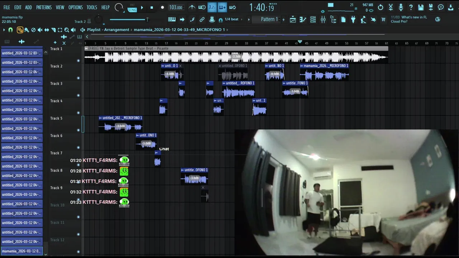Image resolution: width=459 pixels, height=258 pixels.
Task: Open the Piano roll / step view icon
Action: pos(303,20)
